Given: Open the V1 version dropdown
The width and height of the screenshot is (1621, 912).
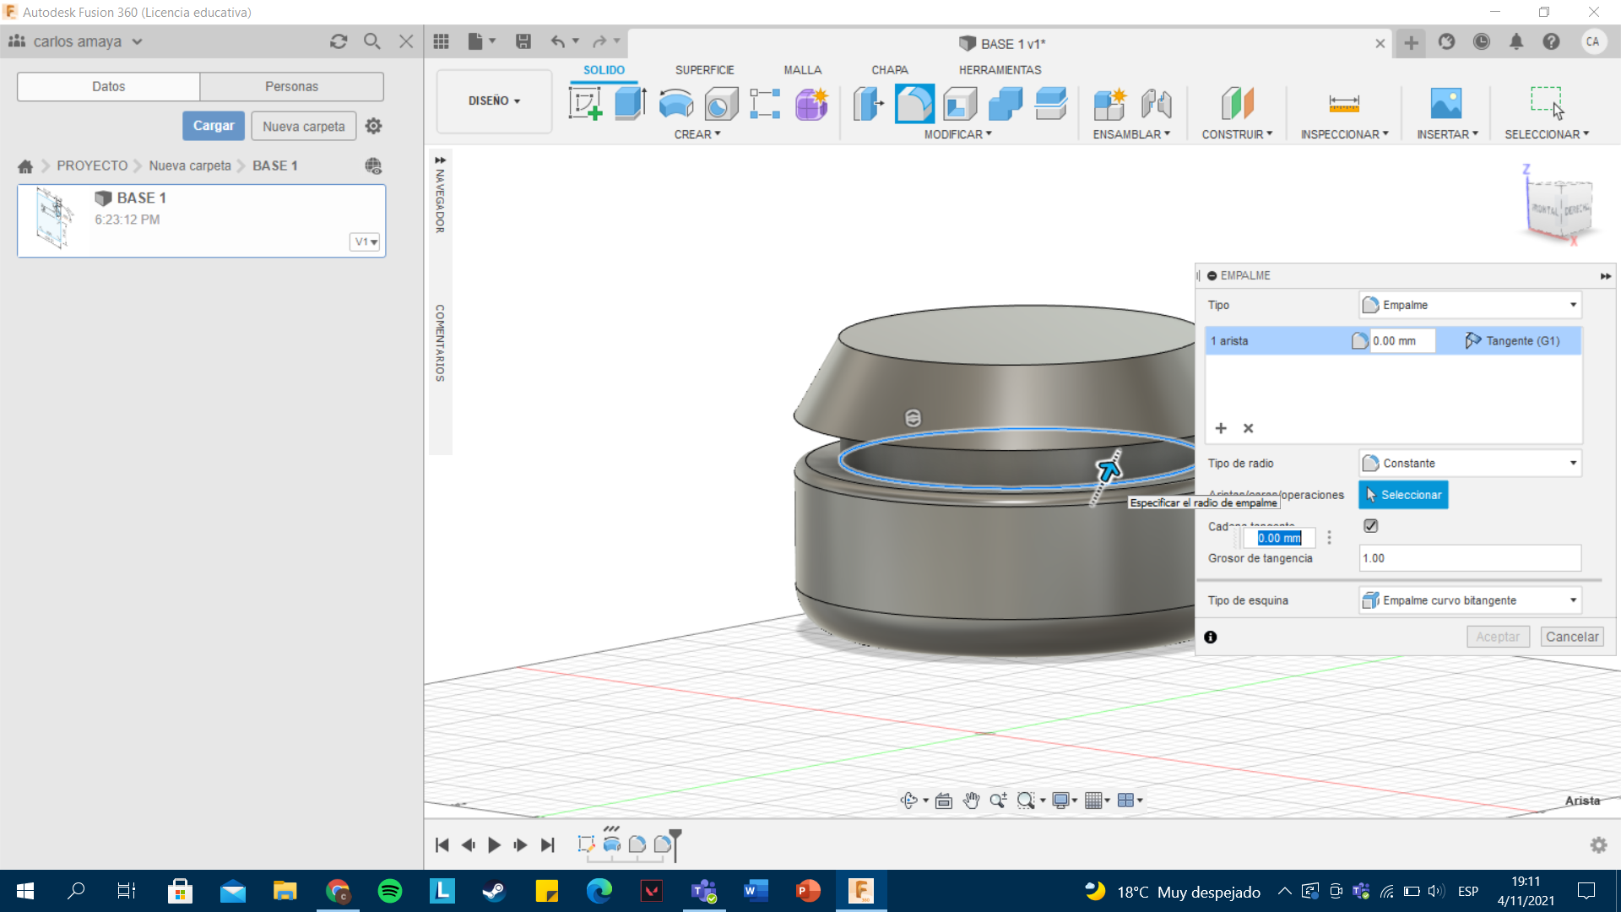Looking at the screenshot, I should pos(365,242).
